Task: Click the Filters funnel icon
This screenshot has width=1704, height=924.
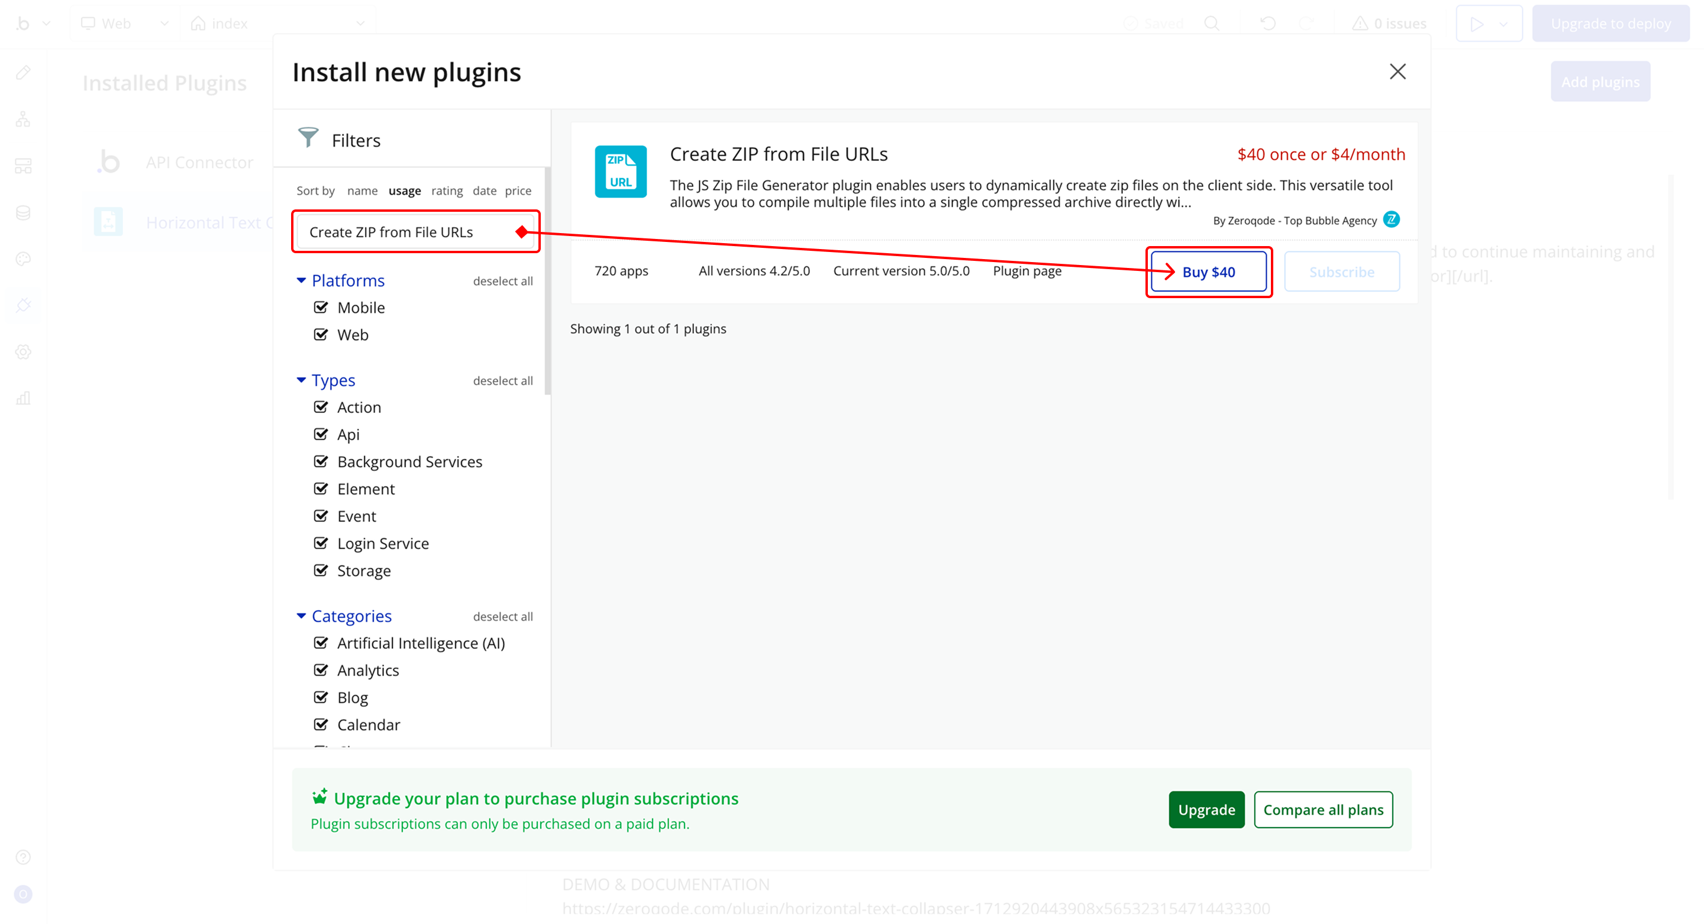Action: pos(308,137)
